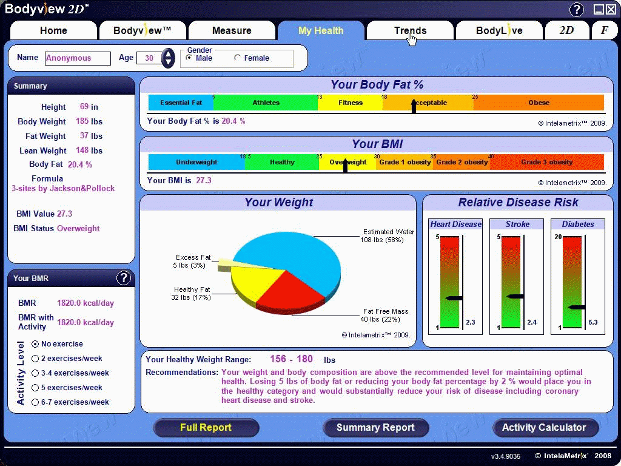Switch to the BodyLive tab

(x=499, y=30)
